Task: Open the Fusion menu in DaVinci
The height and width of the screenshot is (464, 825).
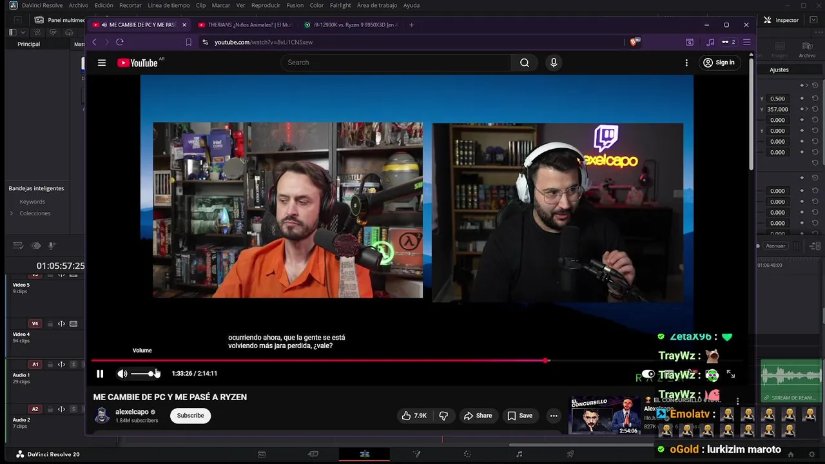Action: pyautogui.click(x=295, y=5)
